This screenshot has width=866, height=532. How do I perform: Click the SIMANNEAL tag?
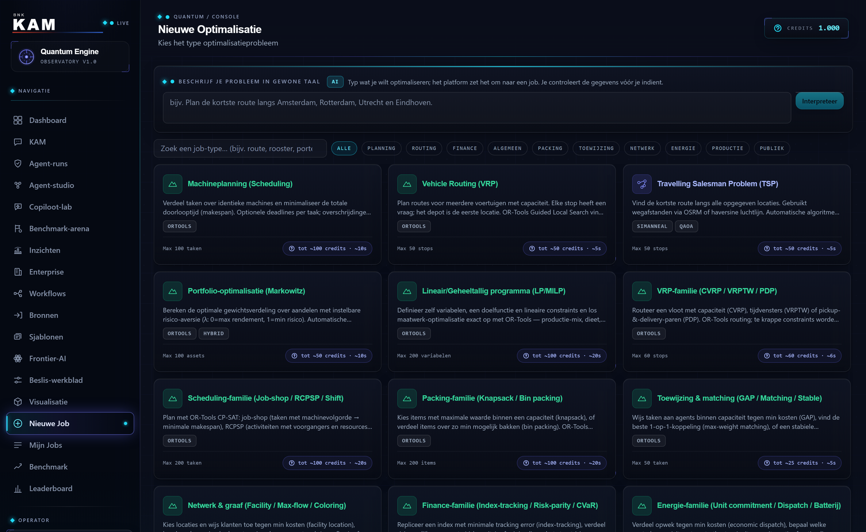click(x=652, y=227)
